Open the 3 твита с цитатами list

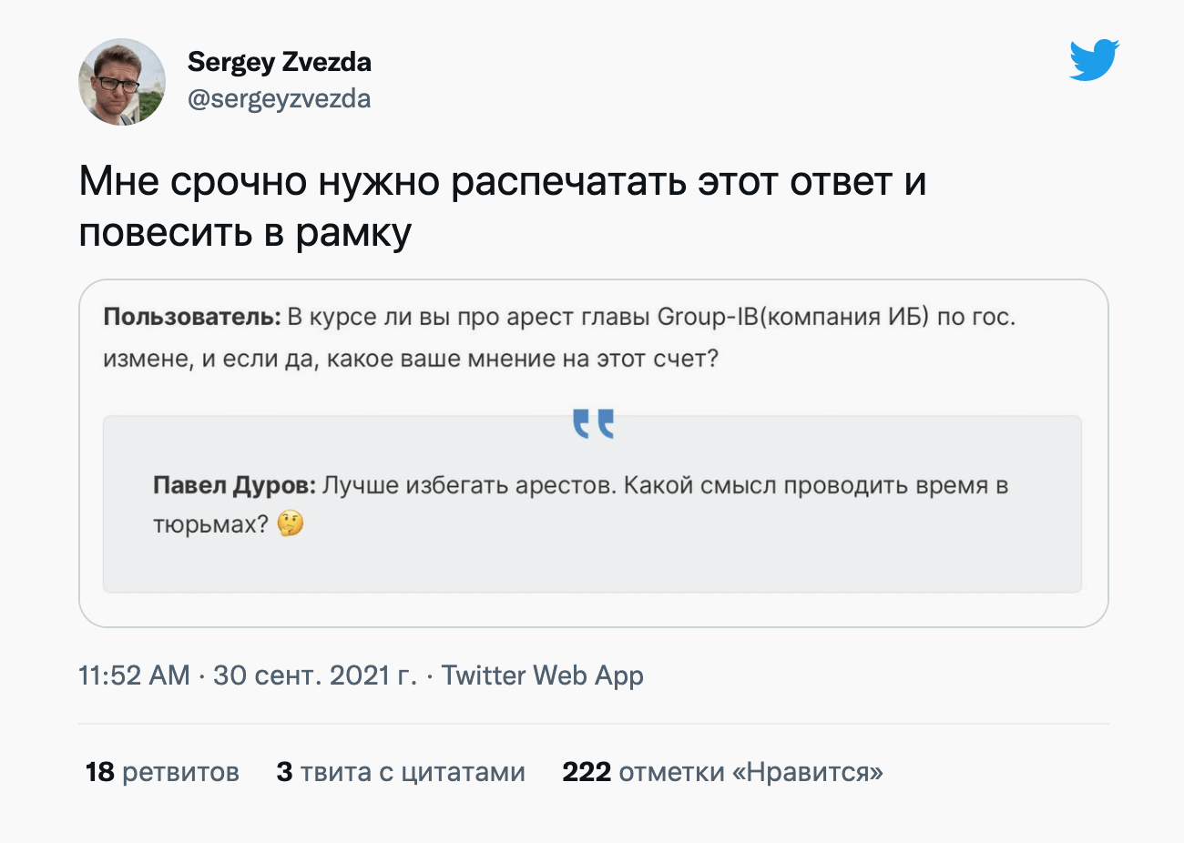401,772
